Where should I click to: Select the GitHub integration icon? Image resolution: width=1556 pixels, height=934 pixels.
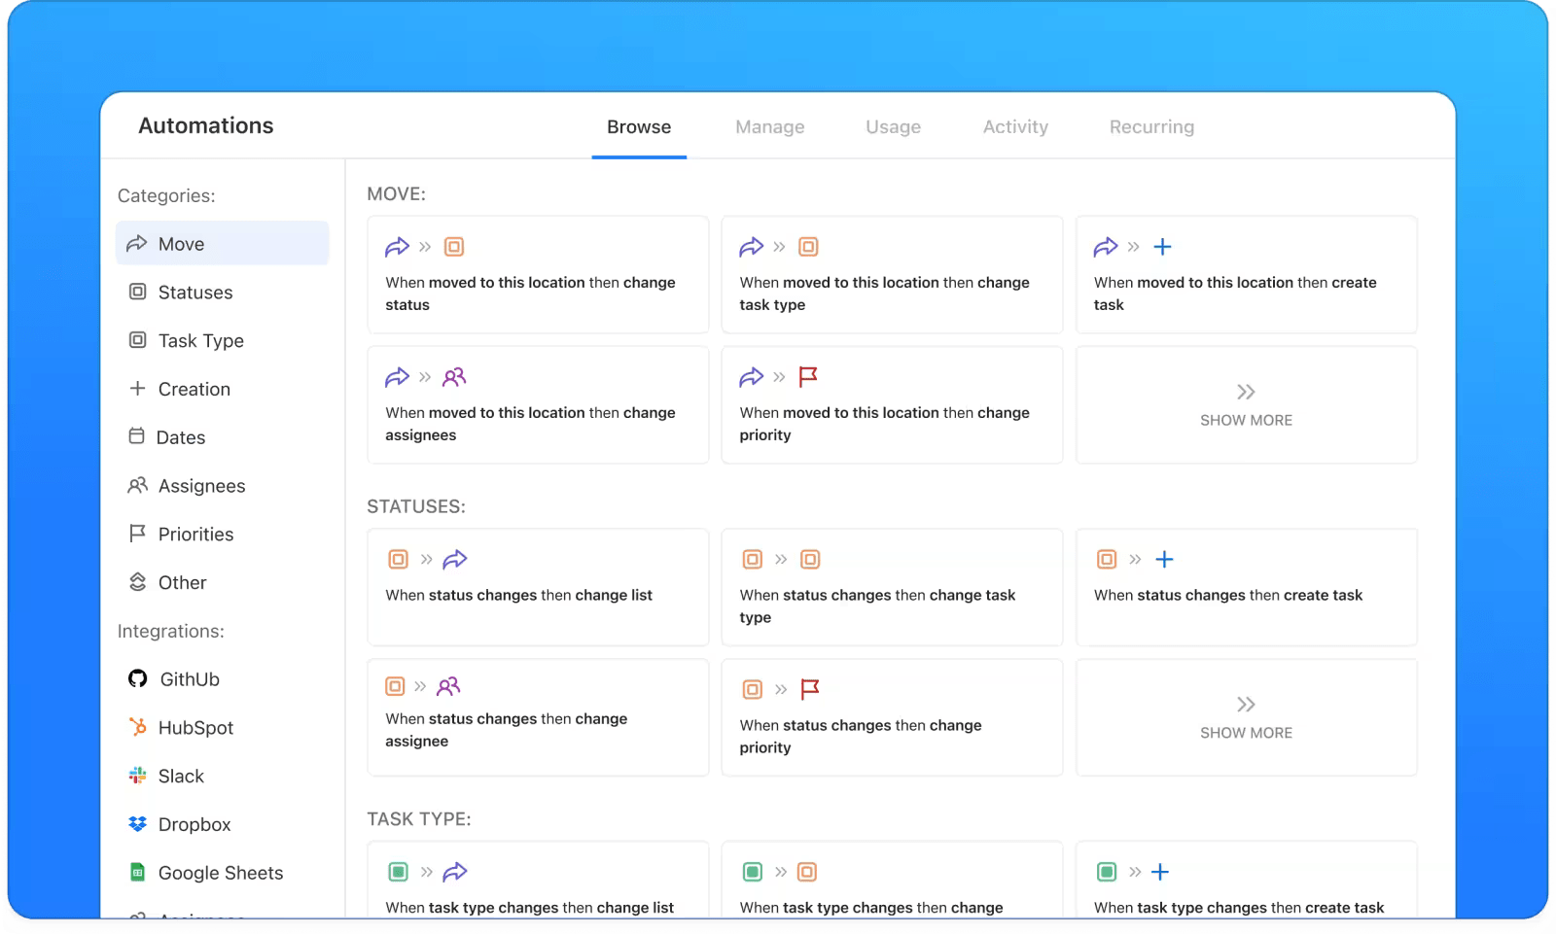point(137,678)
